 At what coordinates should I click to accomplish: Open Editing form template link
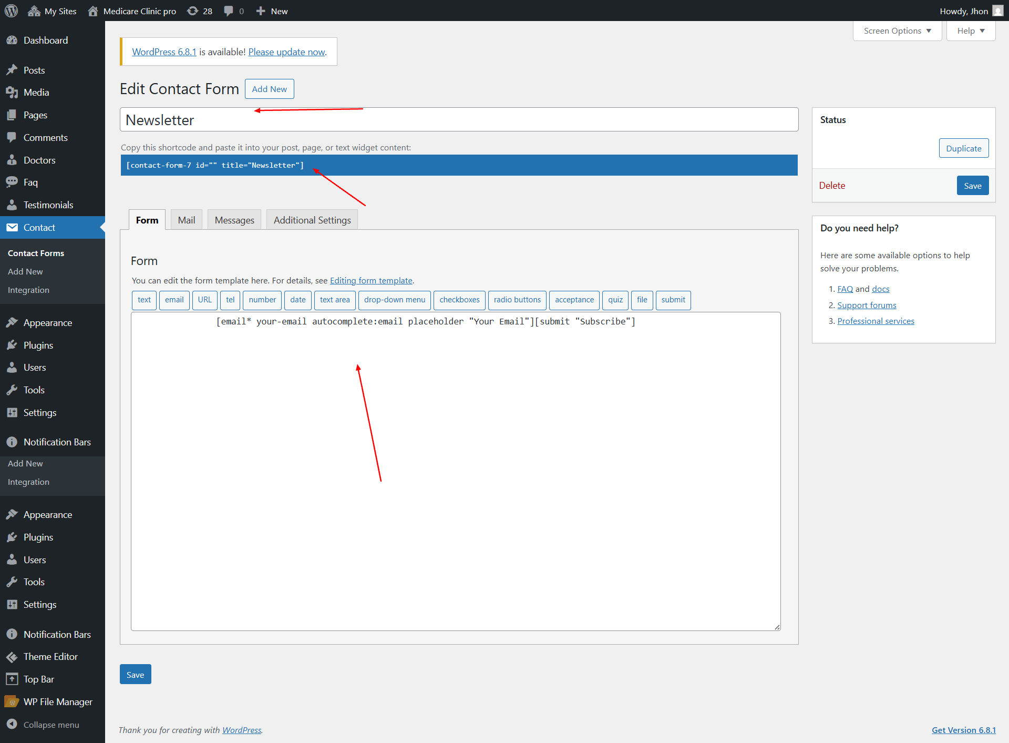click(x=371, y=281)
